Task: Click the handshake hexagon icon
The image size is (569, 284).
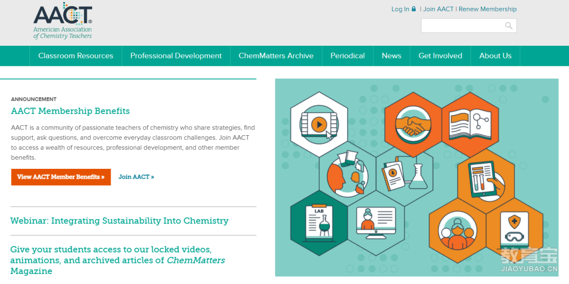Action: click(x=413, y=125)
